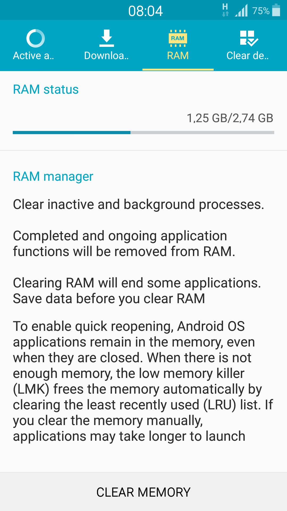287x511 pixels.
Task: Tap the 1,25 GB/2,74 GB usage text
Action: point(230,118)
